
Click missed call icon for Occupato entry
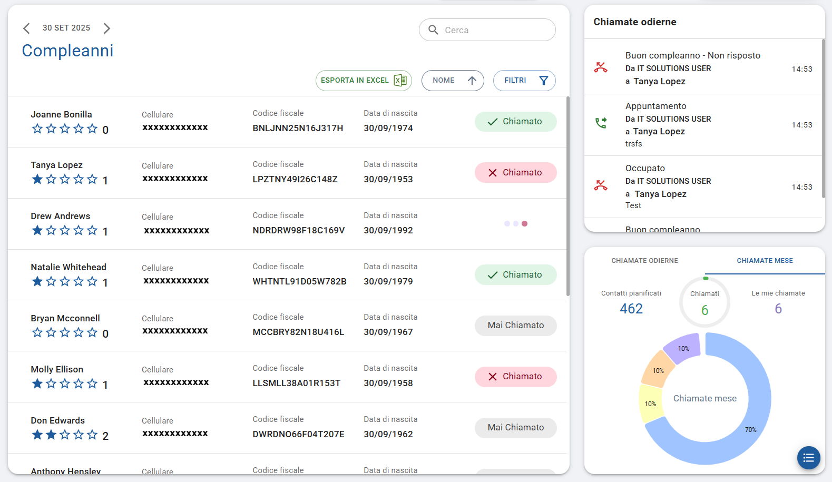601,186
